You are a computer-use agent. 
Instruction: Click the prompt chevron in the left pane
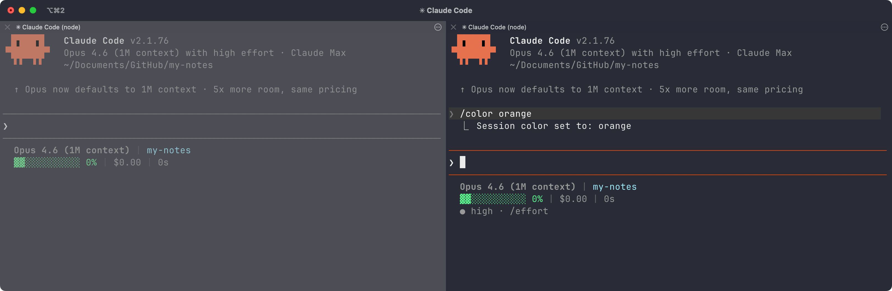(5, 126)
